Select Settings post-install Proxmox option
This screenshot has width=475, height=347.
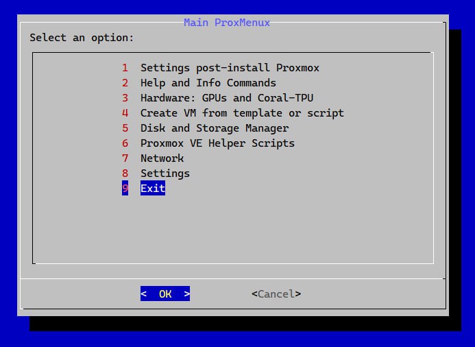(x=221, y=68)
